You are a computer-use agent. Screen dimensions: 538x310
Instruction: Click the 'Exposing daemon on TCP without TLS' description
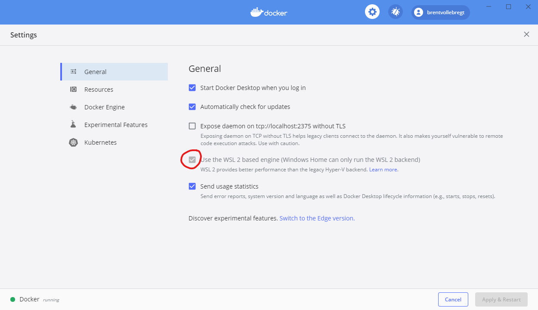pyautogui.click(x=352, y=139)
